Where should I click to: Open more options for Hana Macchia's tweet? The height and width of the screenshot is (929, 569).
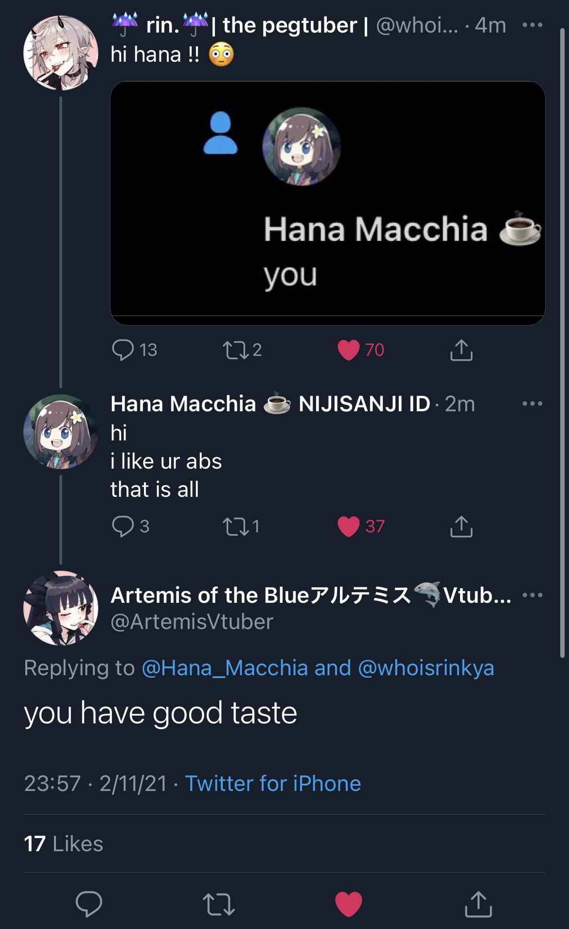(533, 403)
